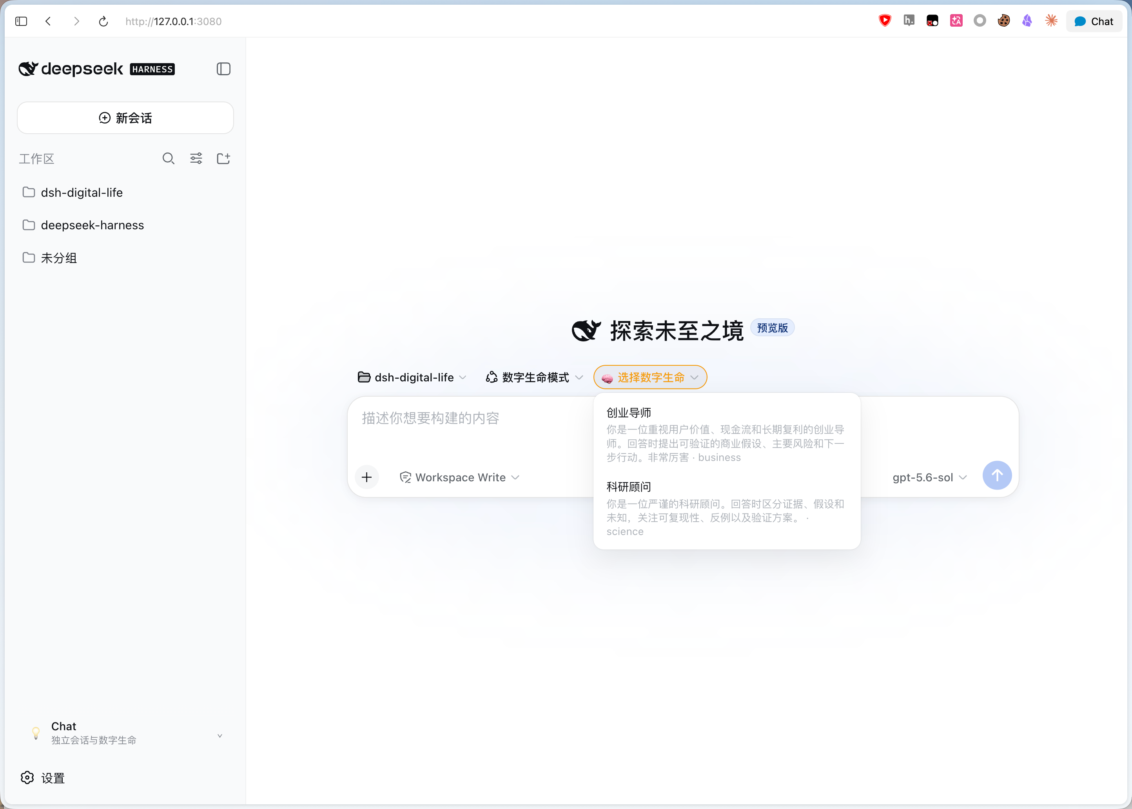
Task: Select the 科研顾问 digital life option
Action: (x=727, y=509)
